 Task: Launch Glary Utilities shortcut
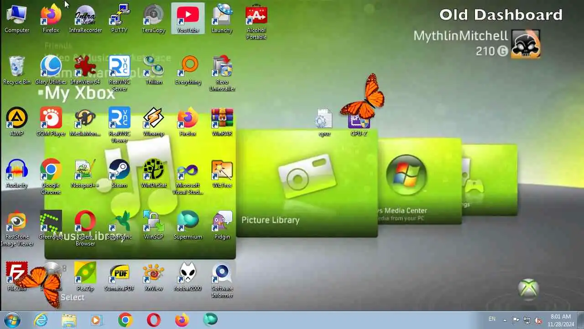click(x=51, y=71)
